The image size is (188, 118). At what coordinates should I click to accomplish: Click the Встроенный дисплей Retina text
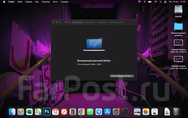[94, 61]
